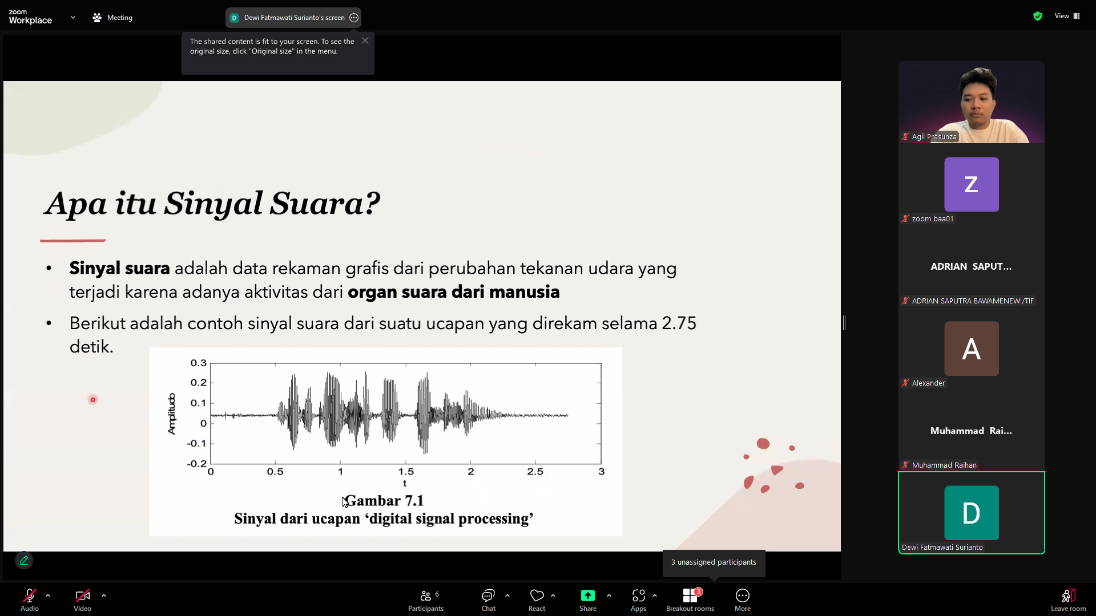The height and width of the screenshot is (616, 1096).
Task: Open the Chat panel
Action: [x=488, y=599]
